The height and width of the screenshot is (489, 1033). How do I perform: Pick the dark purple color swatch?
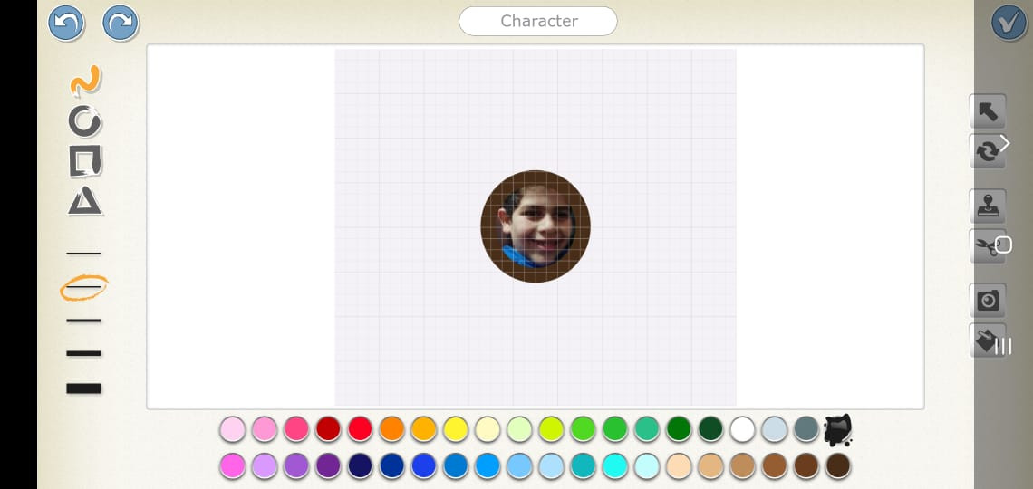click(x=328, y=466)
